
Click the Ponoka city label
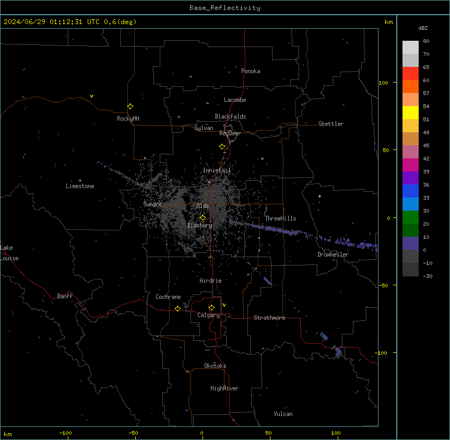[251, 71]
